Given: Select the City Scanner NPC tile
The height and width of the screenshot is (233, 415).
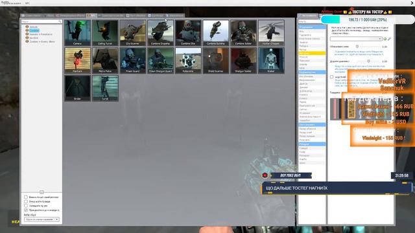Looking at the screenshot, I should coord(132,33).
